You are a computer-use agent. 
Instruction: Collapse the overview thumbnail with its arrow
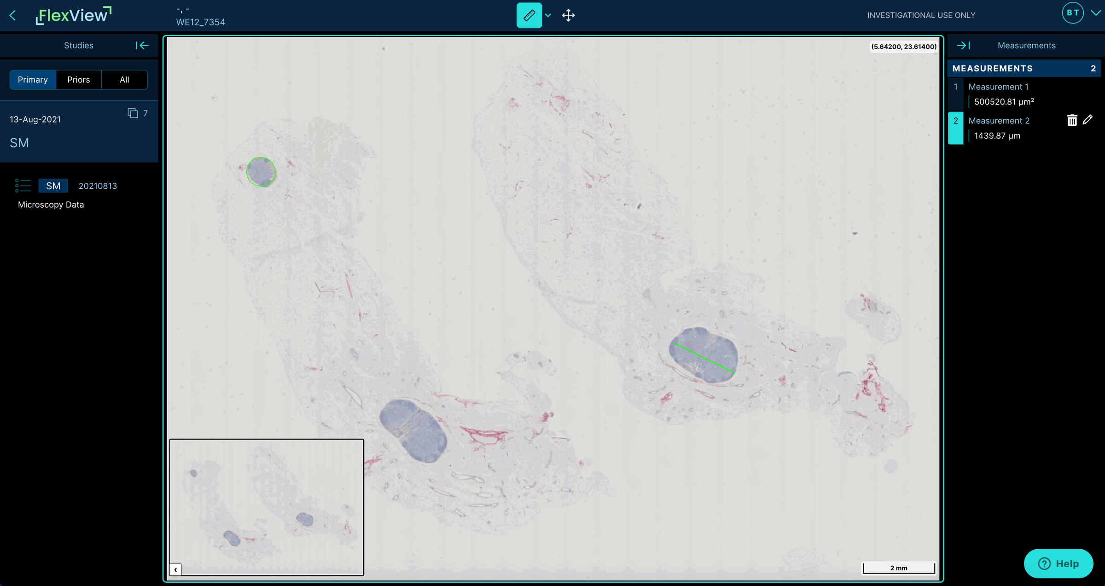(175, 569)
